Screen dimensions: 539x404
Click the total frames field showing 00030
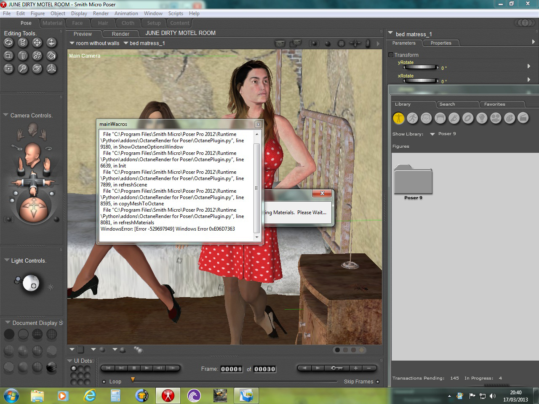264,369
